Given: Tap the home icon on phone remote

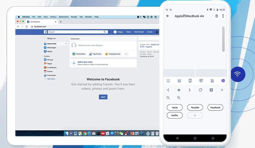Looking at the screenshot, I should tap(179, 90).
